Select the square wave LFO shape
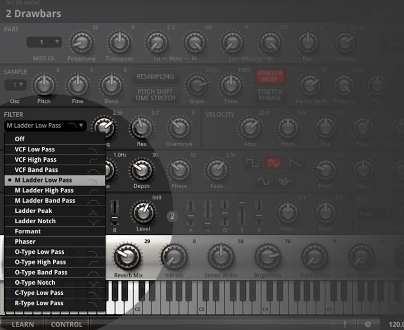404x330 pixels. point(252,163)
